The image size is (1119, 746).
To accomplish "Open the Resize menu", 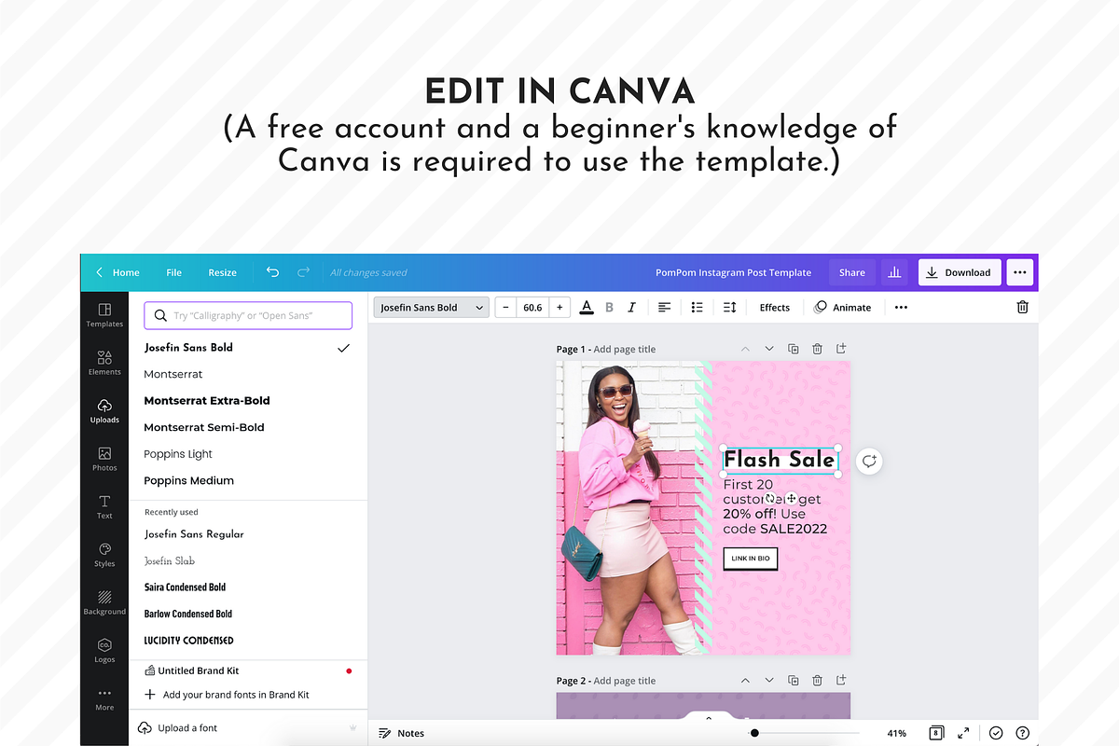I will tap(222, 272).
